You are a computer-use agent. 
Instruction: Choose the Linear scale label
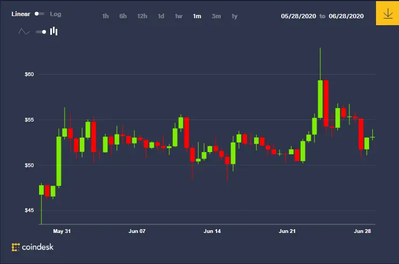[x=21, y=14]
